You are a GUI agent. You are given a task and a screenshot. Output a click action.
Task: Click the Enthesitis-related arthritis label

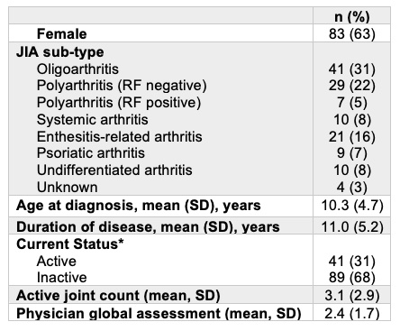click(x=120, y=137)
